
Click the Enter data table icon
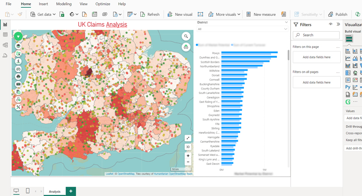point(95,14)
